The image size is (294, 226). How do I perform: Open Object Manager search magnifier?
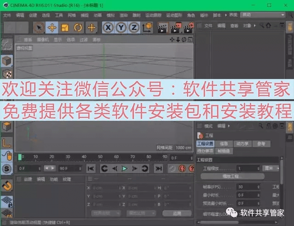click(x=261, y=25)
